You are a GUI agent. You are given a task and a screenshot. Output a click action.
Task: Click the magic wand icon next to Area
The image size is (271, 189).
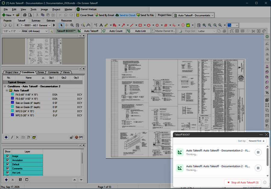[x=51, y=31]
